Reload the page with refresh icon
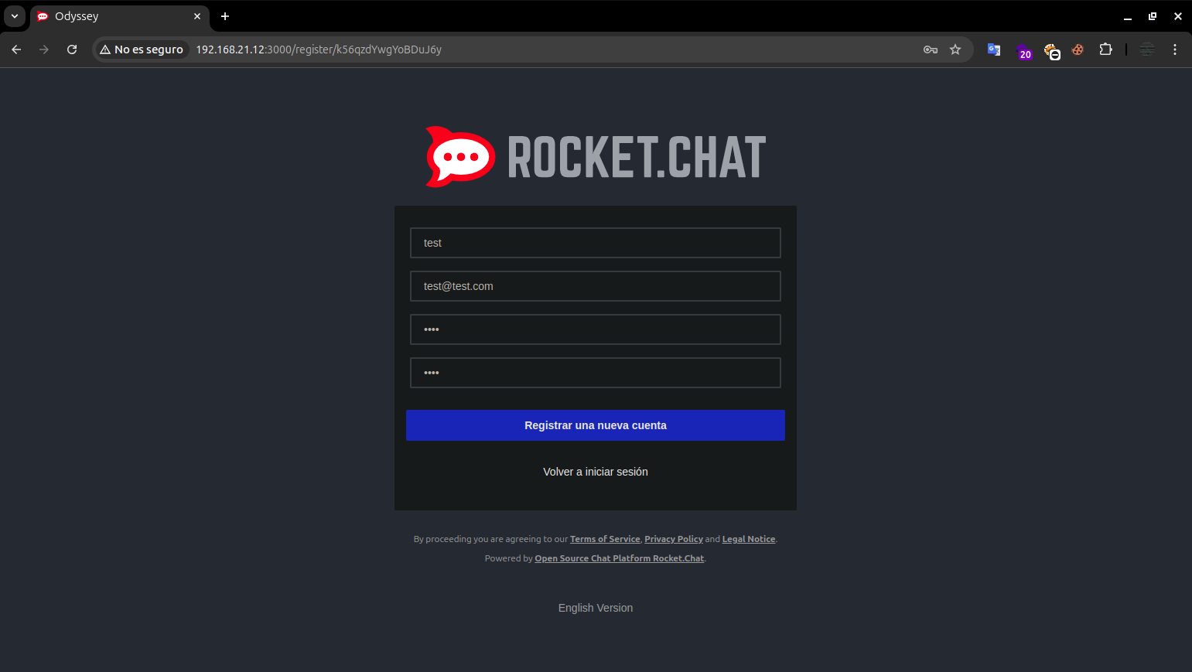 [x=72, y=49]
